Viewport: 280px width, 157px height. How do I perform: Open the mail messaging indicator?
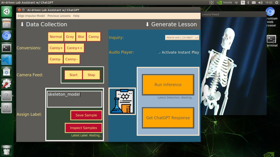pyautogui.click(x=254, y=3)
